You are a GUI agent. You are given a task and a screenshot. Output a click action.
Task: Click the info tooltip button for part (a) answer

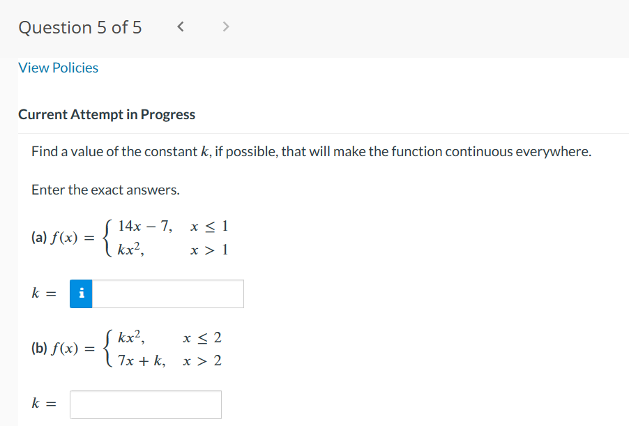(x=79, y=294)
